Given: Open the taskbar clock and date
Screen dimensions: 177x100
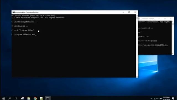Looking at the screenshot, I should click(166, 98).
